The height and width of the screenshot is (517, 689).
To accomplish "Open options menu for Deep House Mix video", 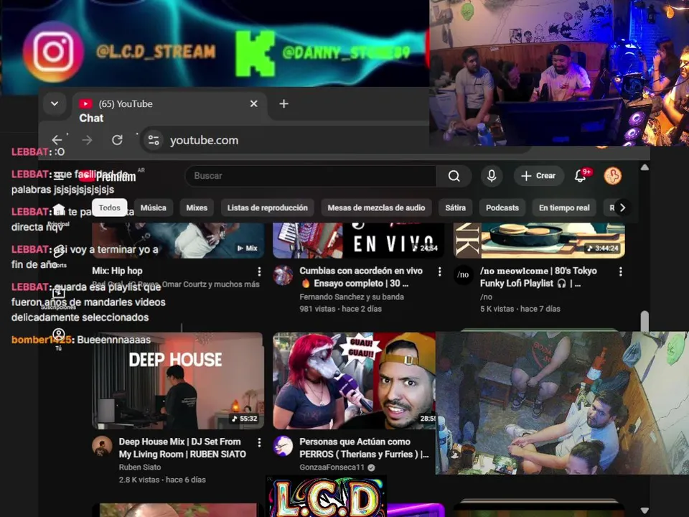I will 259,442.
